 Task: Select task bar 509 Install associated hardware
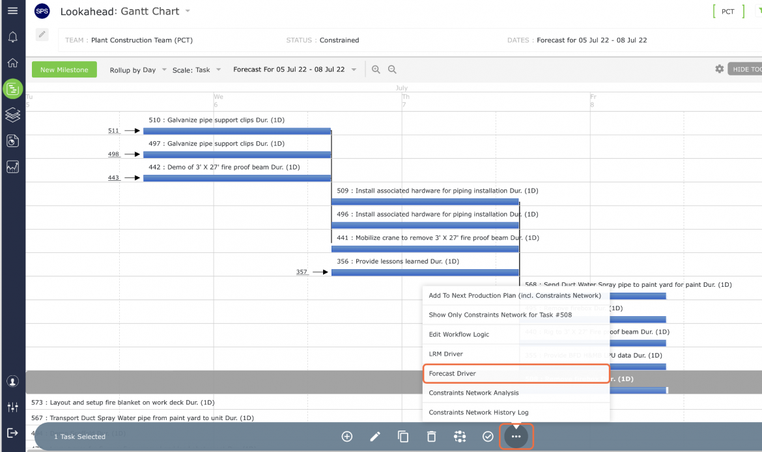coord(425,202)
